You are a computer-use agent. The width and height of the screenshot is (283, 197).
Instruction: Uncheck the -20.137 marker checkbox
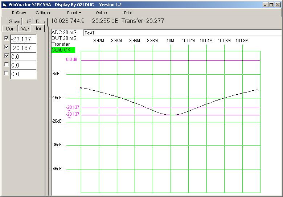(7, 47)
